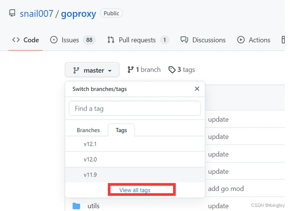
Task: Open the 3 tags link
Action: pyautogui.click(x=182, y=70)
